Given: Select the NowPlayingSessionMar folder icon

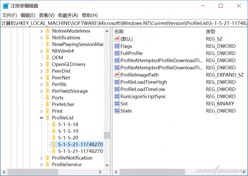Looking at the screenshot, I should [47, 44].
